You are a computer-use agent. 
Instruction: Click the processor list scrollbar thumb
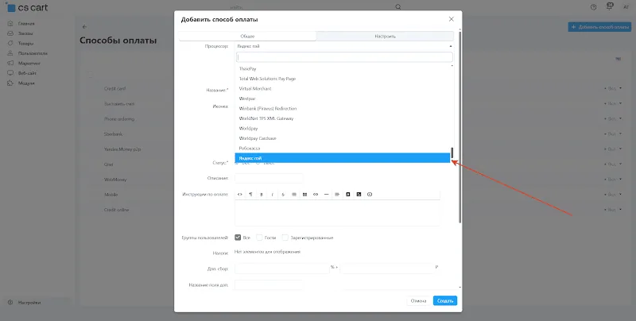tap(452, 153)
